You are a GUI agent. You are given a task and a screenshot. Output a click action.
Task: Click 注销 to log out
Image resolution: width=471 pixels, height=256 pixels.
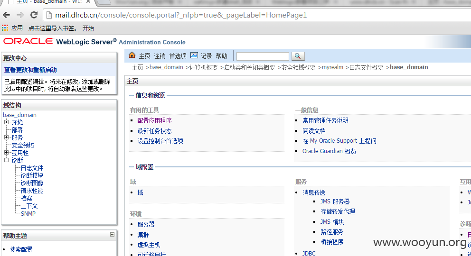coord(160,56)
